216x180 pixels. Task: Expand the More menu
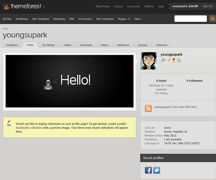(138, 19)
